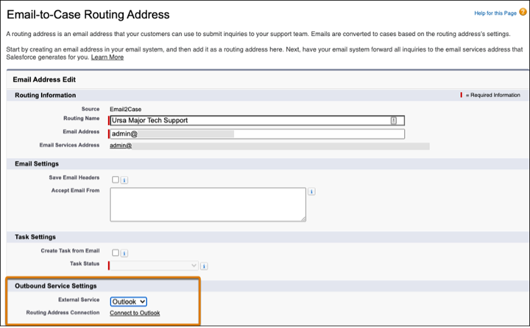The width and height of the screenshot is (530, 328).
Task: Click the Accept Email From textarea resize handle
Action: pyautogui.click(x=304, y=219)
